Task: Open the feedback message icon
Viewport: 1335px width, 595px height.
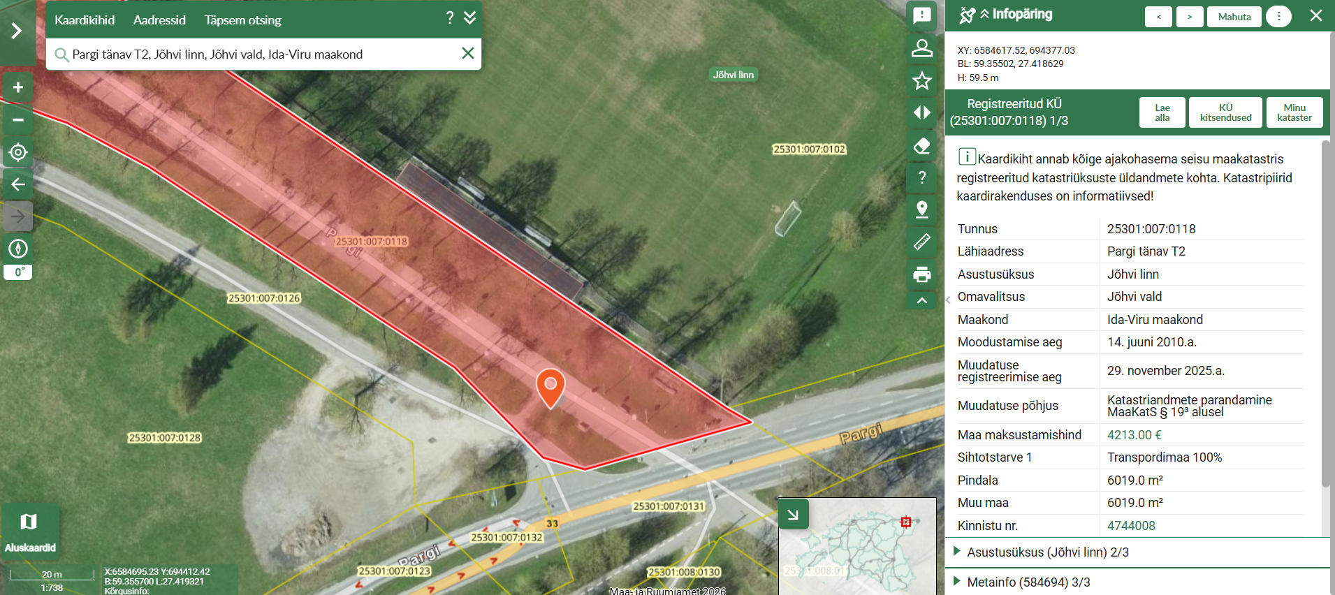Action: click(921, 16)
